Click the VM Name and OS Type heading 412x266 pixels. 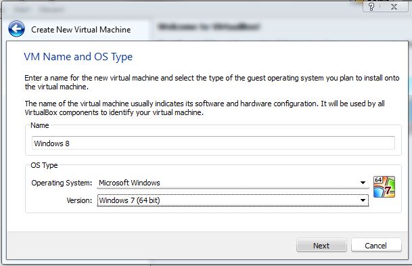[78, 57]
